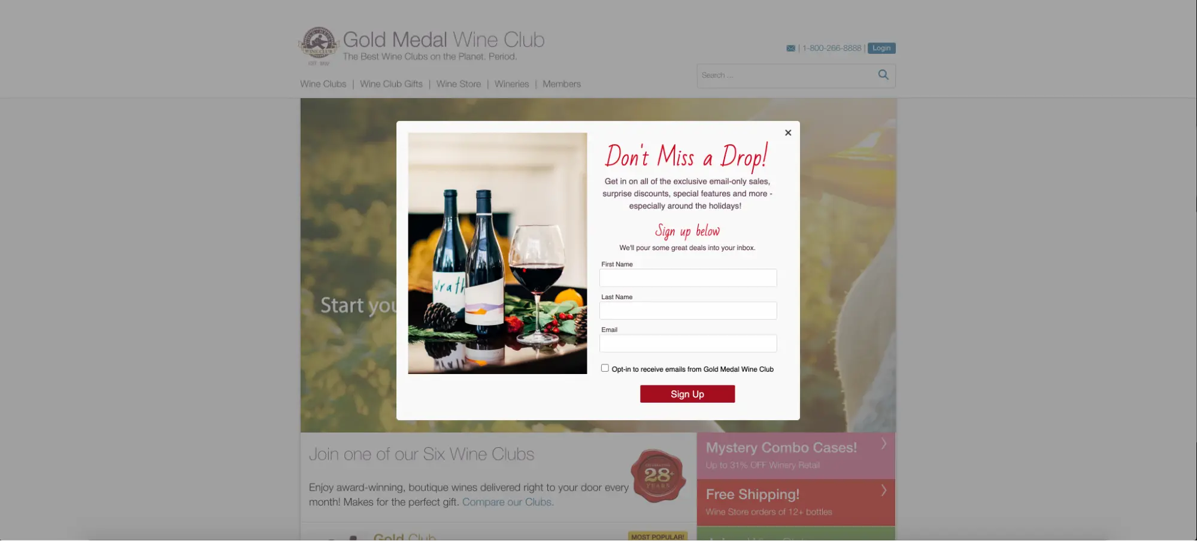Image resolution: width=1197 pixels, height=541 pixels.
Task: Open the Wine Club Gifts menu
Action: tap(391, 84)
